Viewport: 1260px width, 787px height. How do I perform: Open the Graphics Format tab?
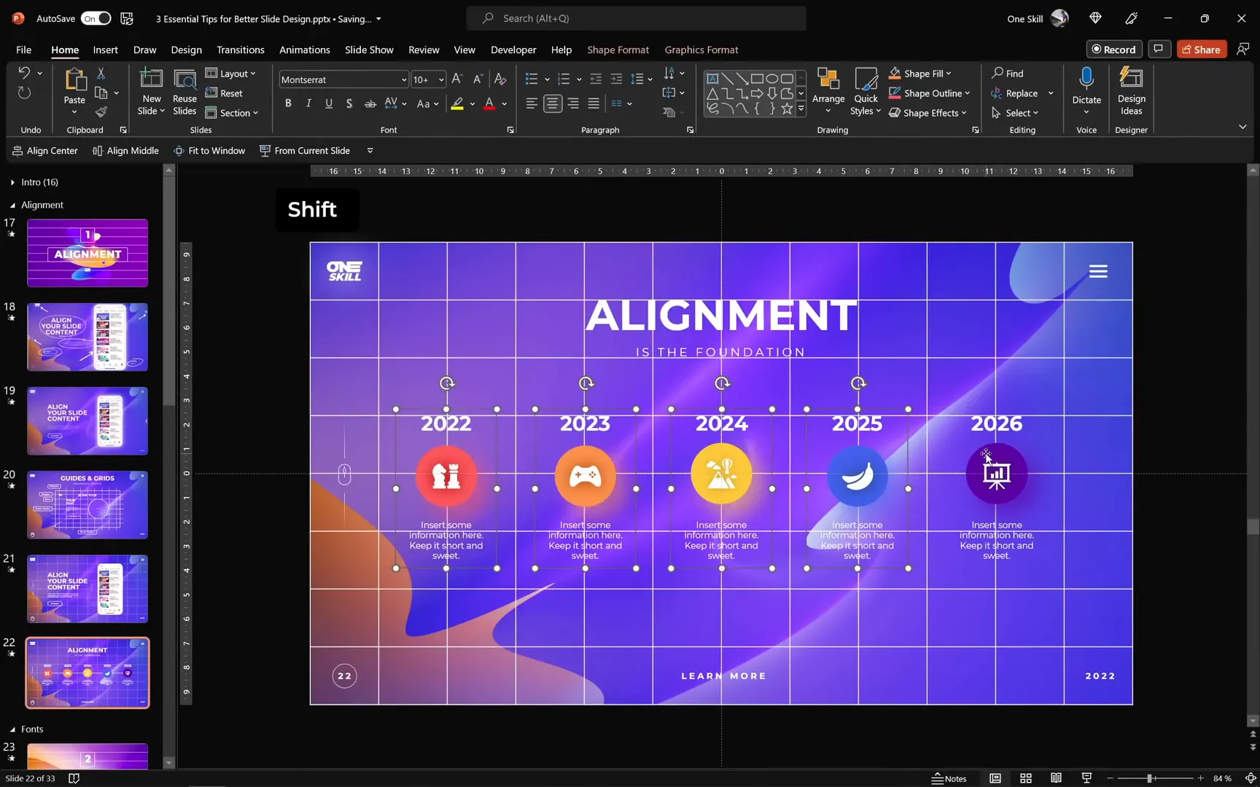pos(701,50)
